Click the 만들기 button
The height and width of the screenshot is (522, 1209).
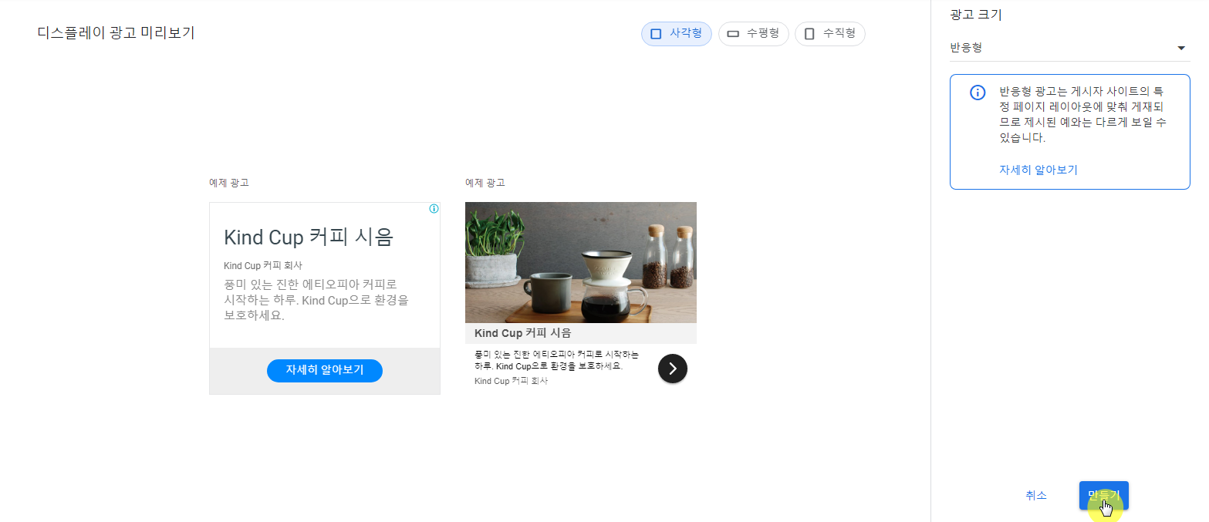coord(1103,496)
